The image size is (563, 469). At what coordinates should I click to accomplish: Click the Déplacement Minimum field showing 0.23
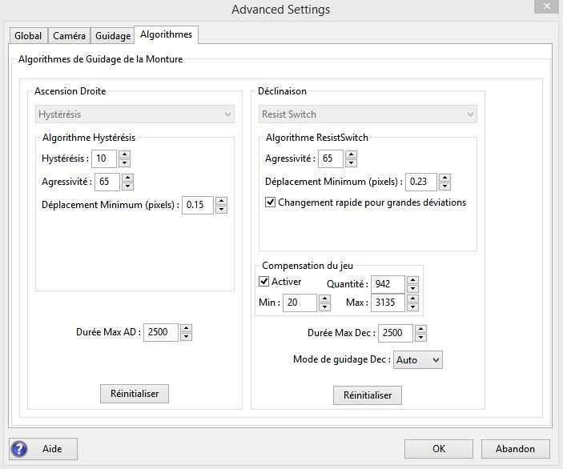pos(421,182)
